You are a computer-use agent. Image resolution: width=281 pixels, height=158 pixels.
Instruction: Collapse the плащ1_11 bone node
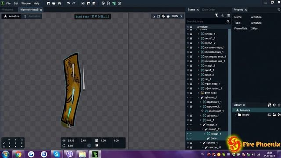click(x=203, y=129)
